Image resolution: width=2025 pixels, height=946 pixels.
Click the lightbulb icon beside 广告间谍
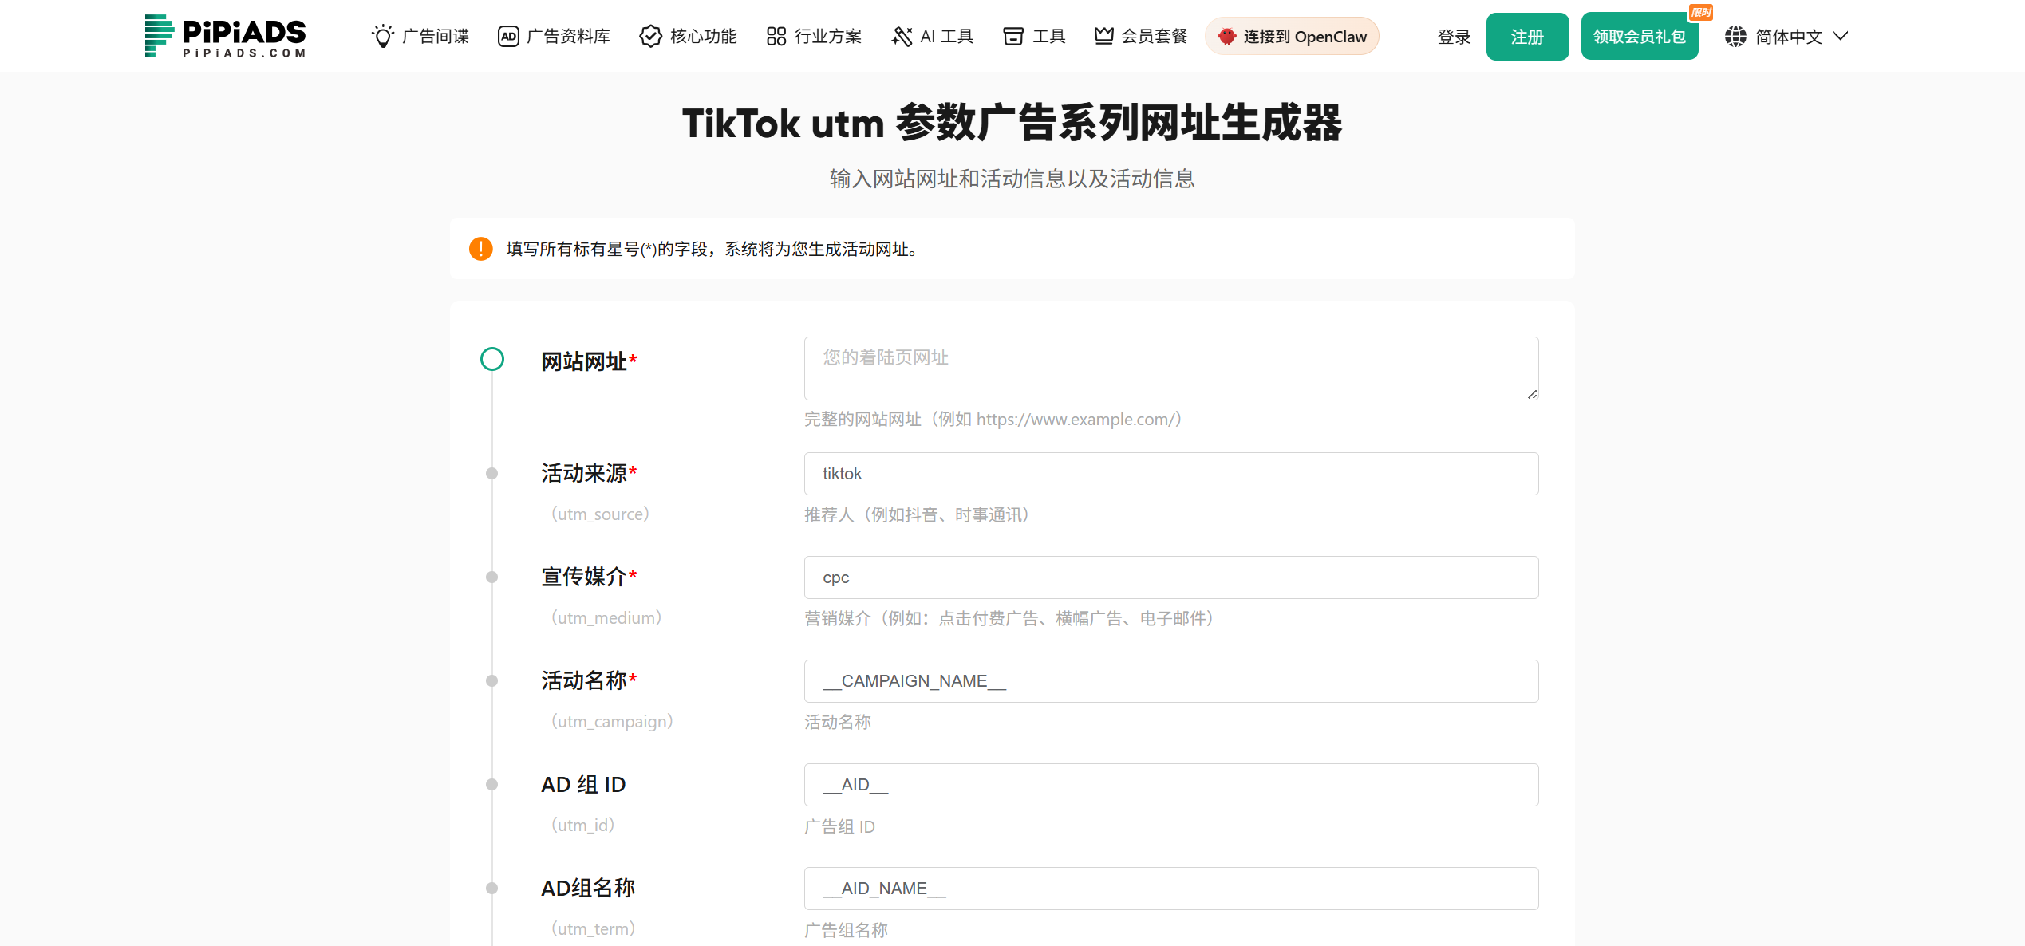383,36
